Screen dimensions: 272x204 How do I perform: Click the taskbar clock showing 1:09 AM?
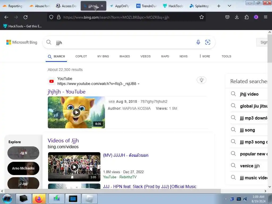(258, 199)
